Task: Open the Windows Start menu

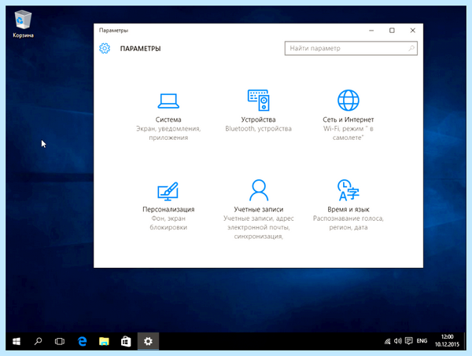Action: tap(17, 341)
